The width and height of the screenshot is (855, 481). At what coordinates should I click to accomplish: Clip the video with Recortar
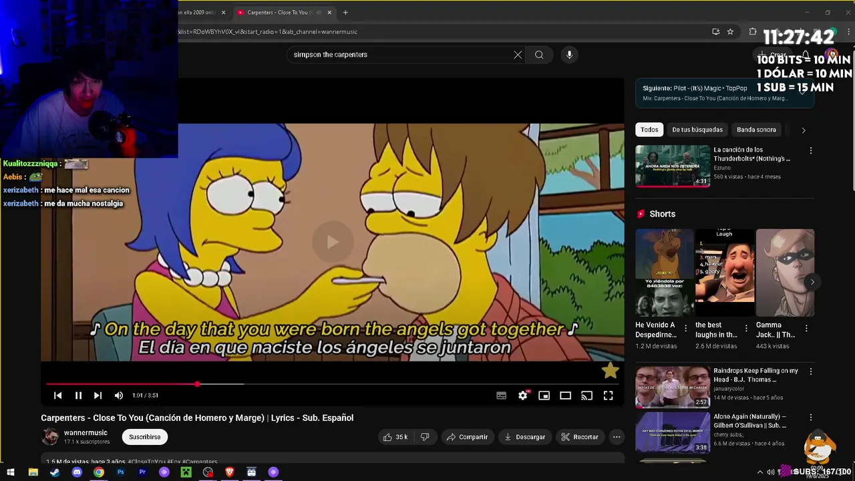point(580,437)
